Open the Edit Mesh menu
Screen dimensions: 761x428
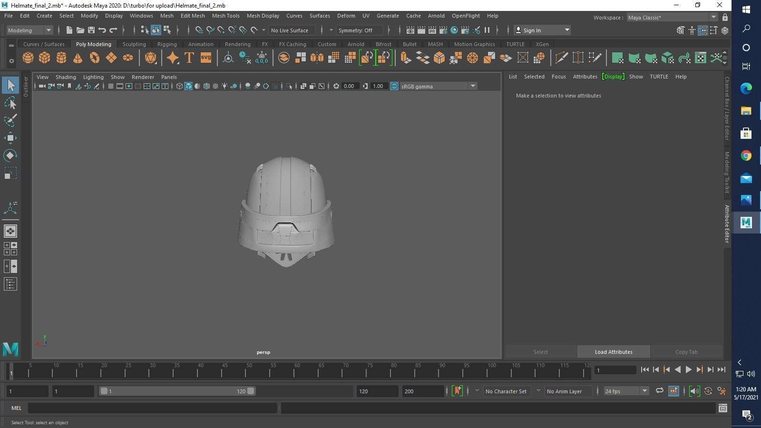193,16
